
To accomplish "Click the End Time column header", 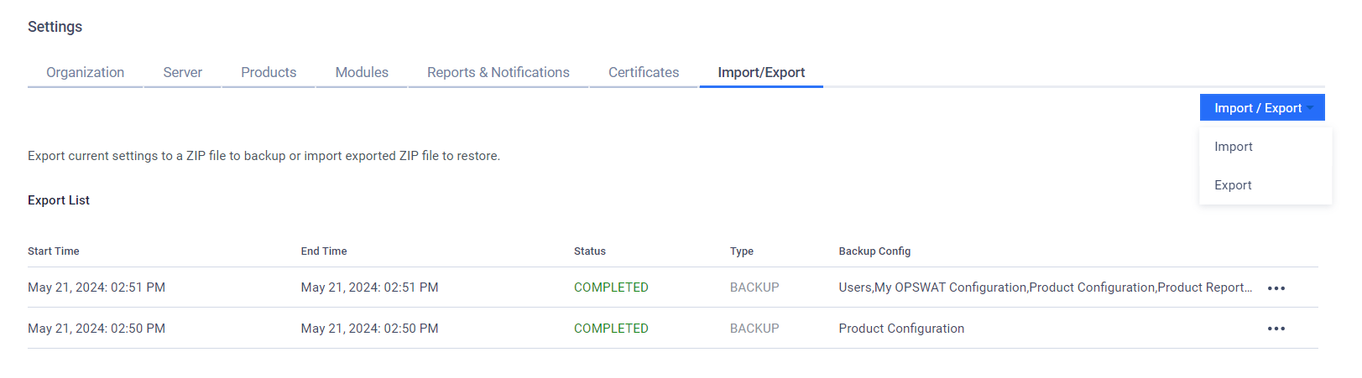I will 324,251.
